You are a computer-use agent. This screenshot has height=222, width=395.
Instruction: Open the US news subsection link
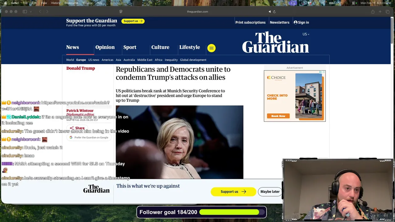click(x=94, y=60)
